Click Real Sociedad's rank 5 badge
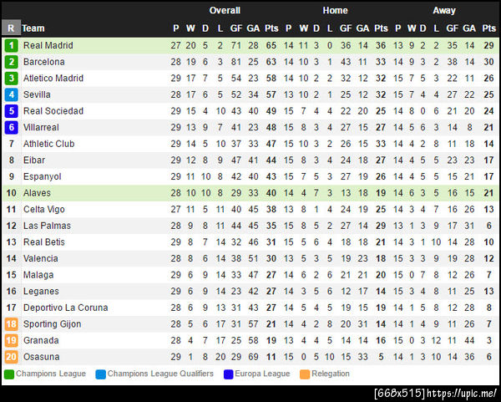Image resolution: width=501 pixels, height=402 pixels. [11, 111]
